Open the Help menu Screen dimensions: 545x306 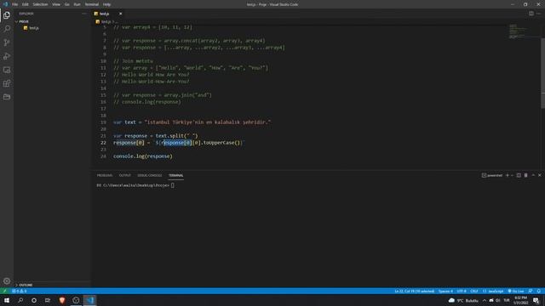106,4
